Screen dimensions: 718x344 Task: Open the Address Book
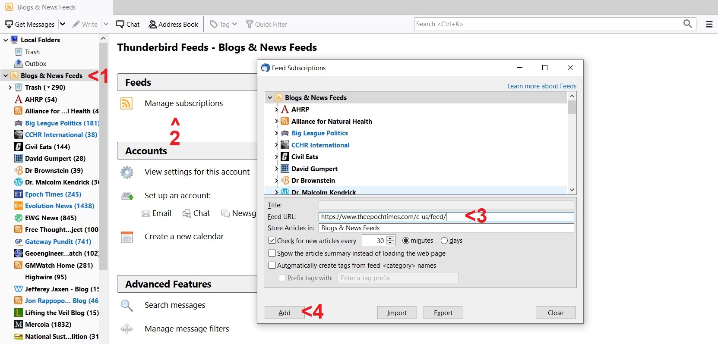[174, 24]
